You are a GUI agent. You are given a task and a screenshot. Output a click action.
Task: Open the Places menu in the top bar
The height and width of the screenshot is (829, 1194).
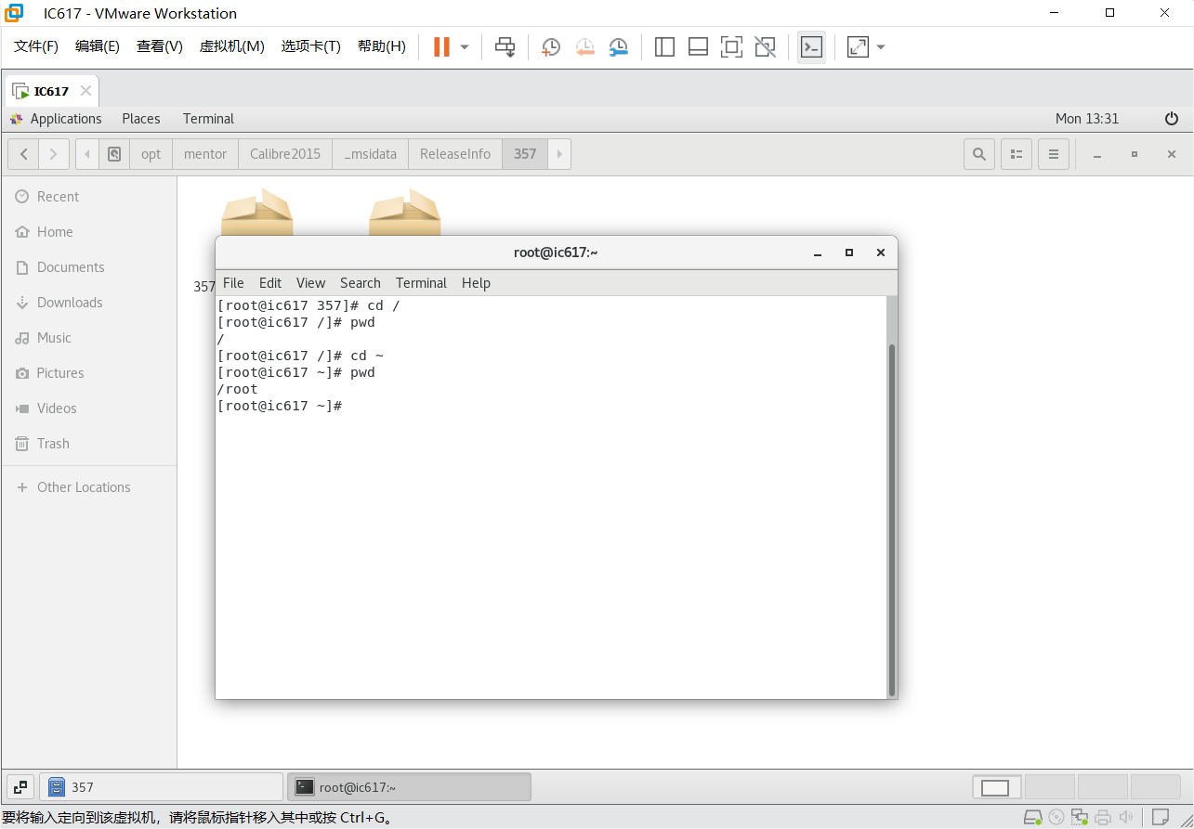(141, 119)
